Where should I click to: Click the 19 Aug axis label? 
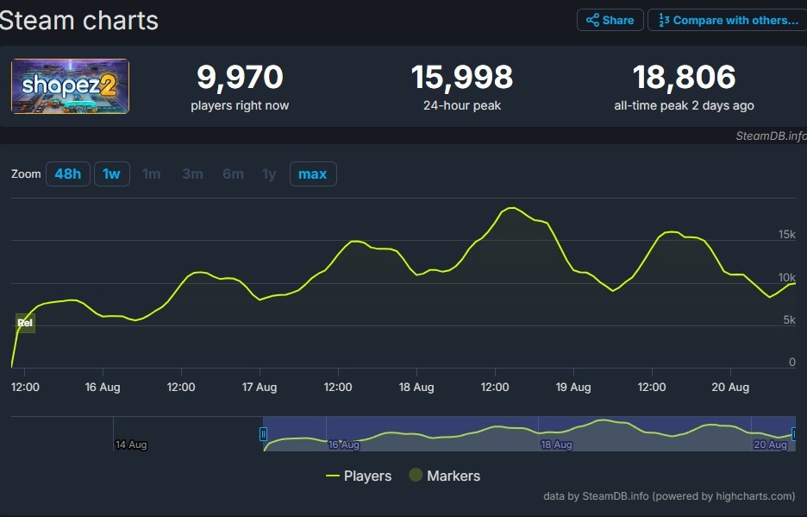(573, 388)
